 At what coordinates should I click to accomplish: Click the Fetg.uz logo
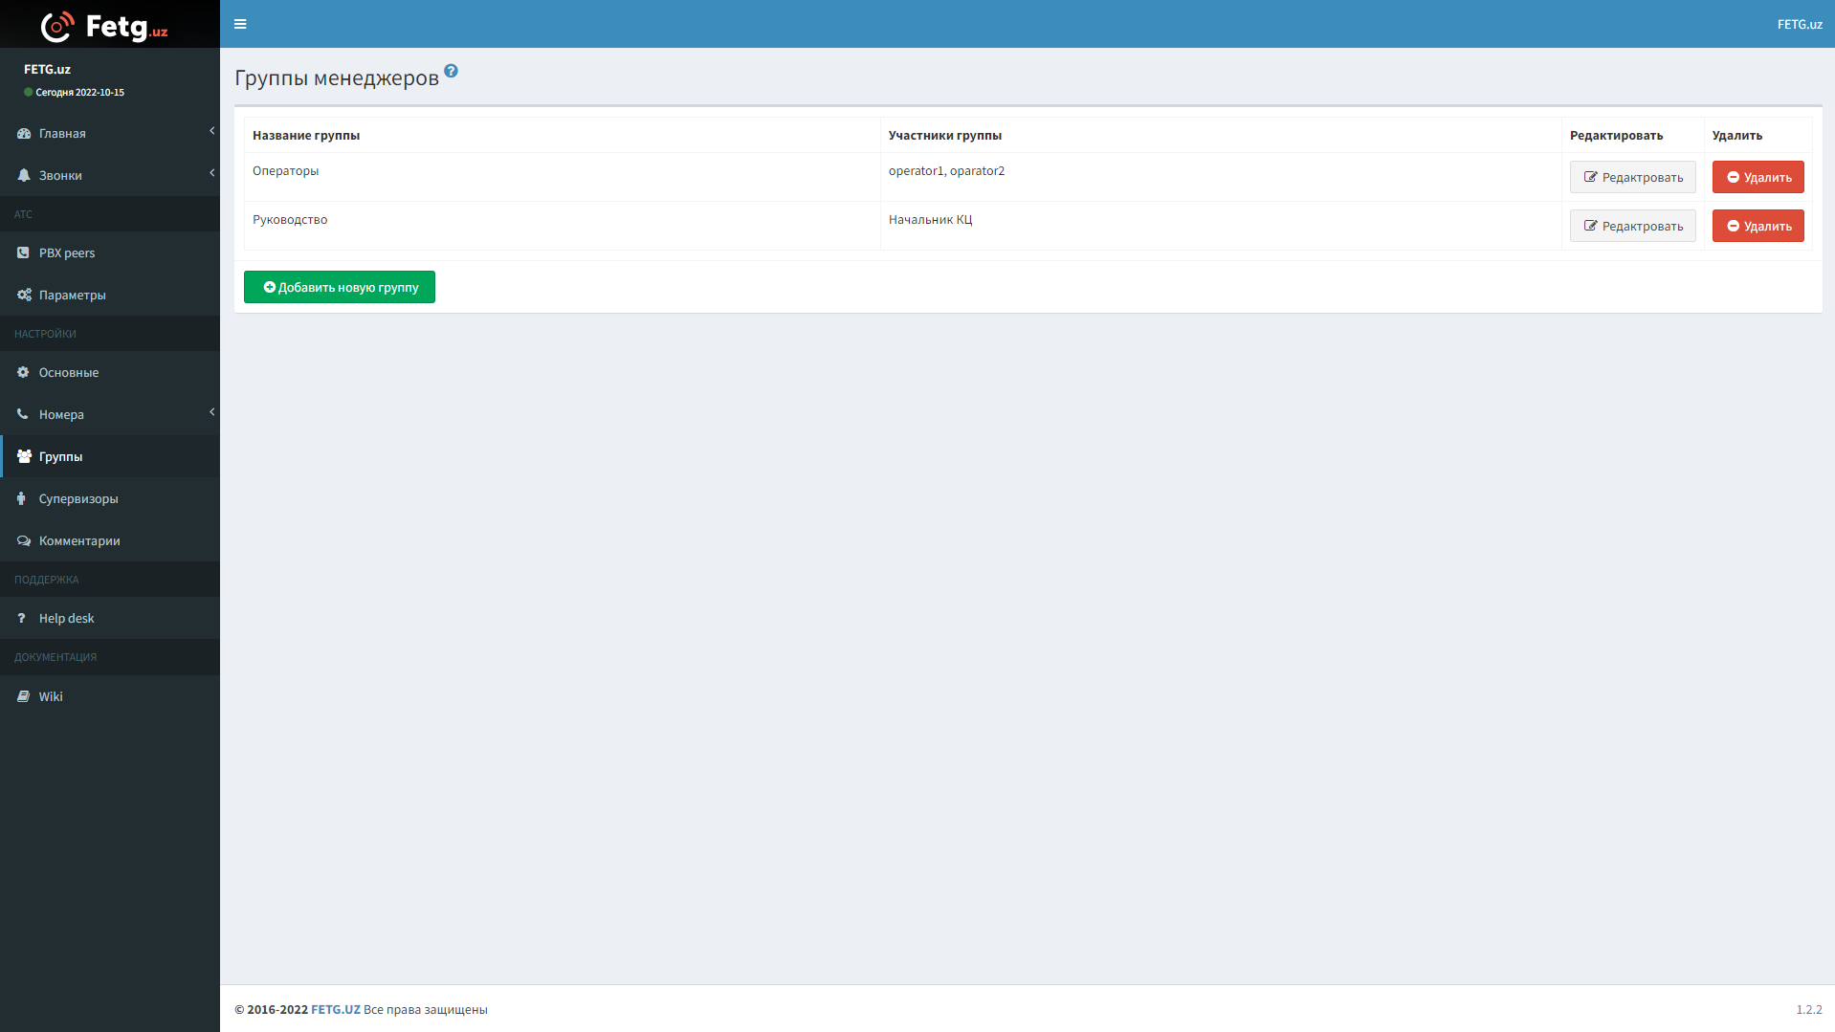point(105,26)
